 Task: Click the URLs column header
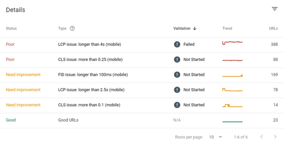pos(273,29)
